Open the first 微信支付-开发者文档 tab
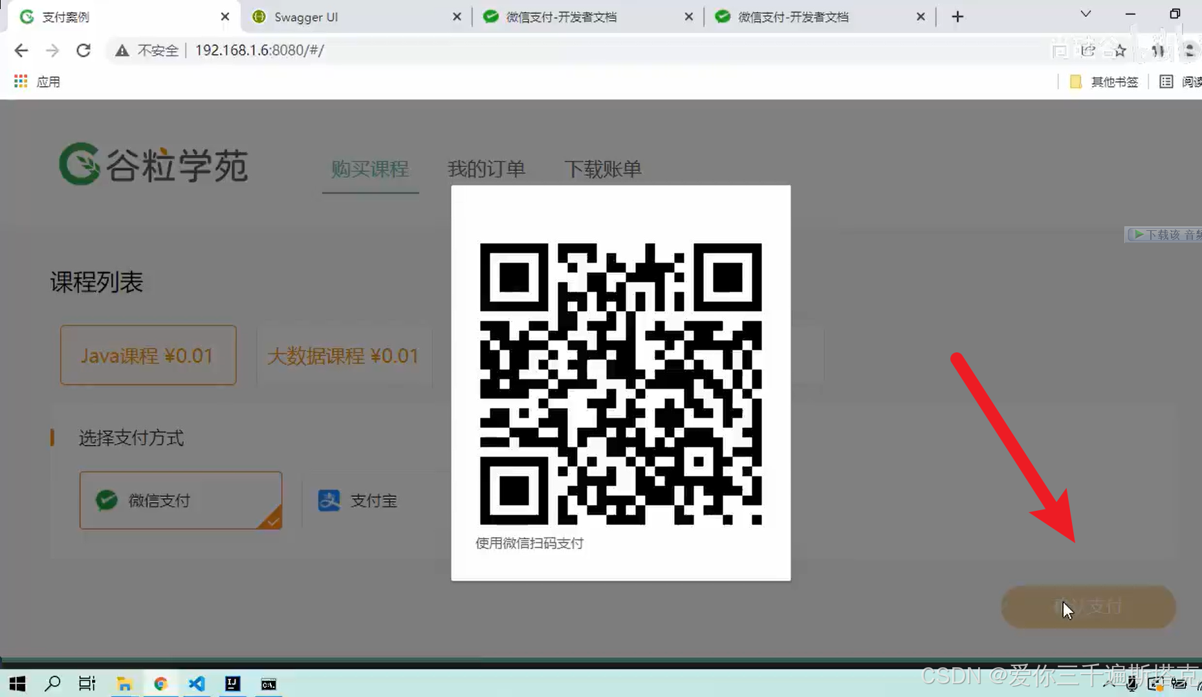Viewport: 1202px width, 697px height. click(587, 17)
